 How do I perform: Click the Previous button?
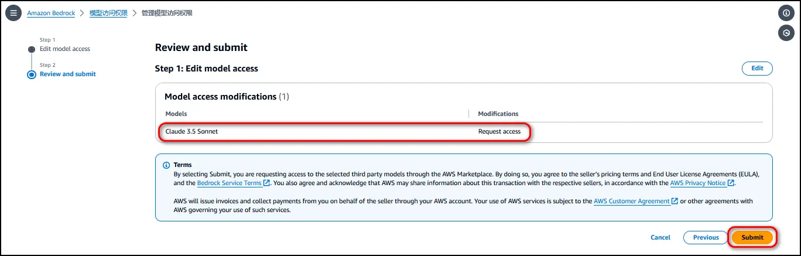706,237
